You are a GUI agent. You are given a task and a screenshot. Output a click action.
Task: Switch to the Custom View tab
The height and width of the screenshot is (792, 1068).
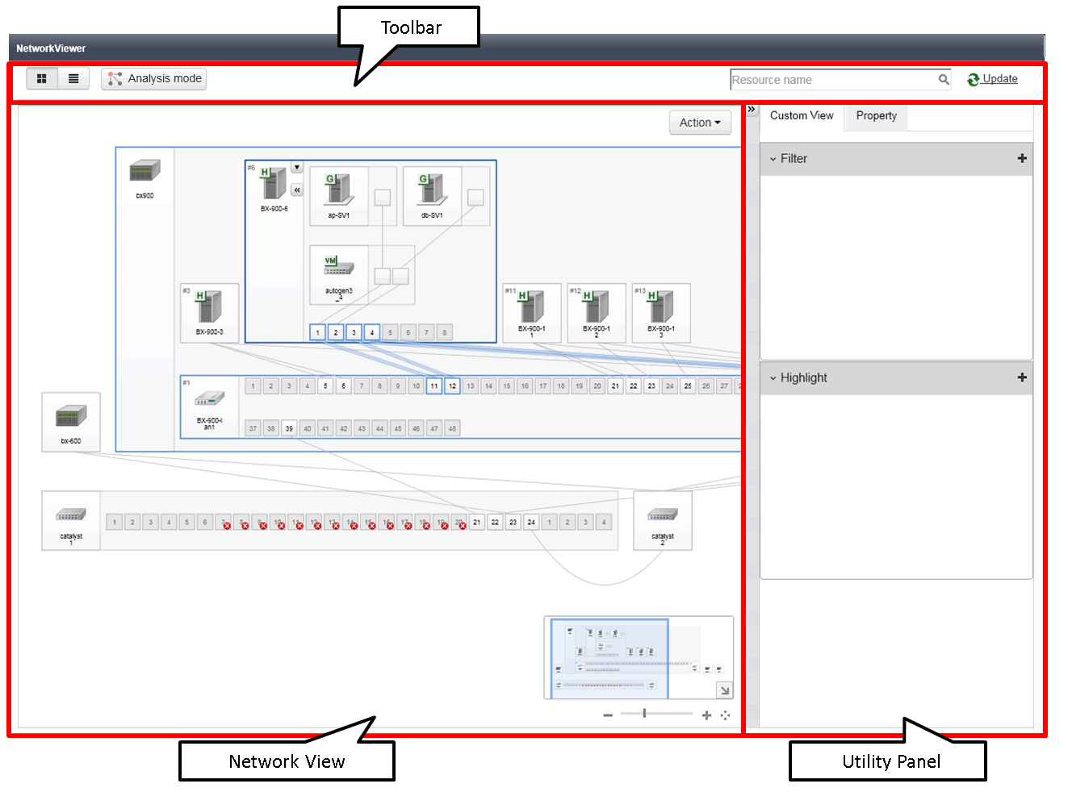801,116
